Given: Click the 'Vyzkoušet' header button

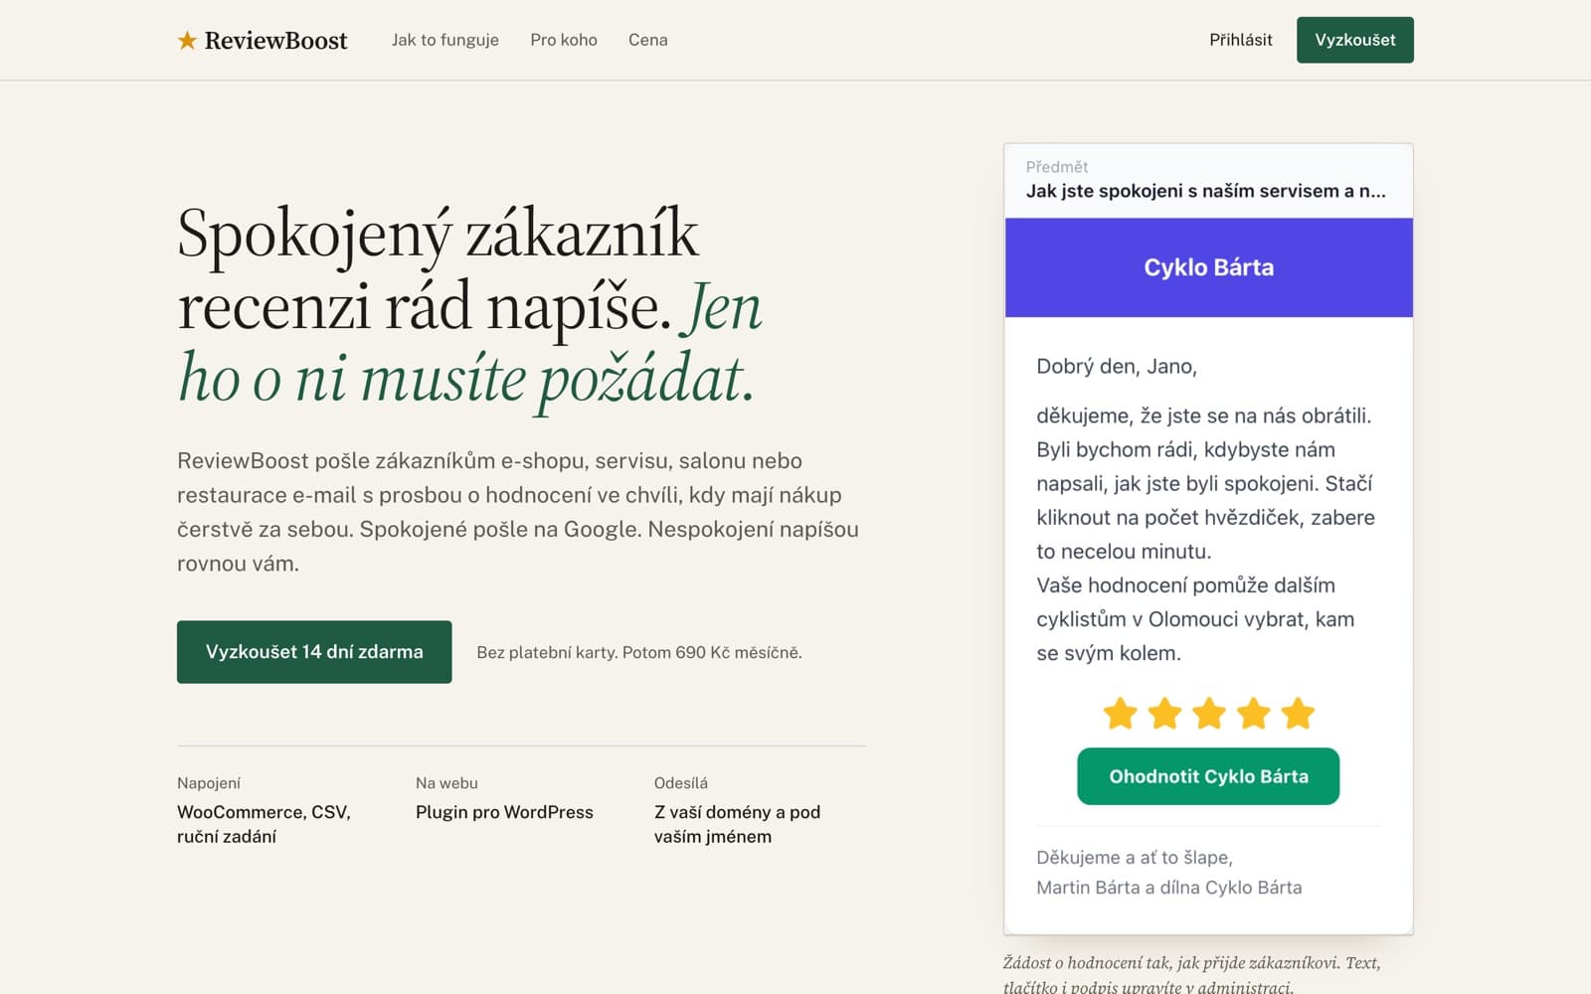Looking at the screenshot, I should click(1355, 40).
